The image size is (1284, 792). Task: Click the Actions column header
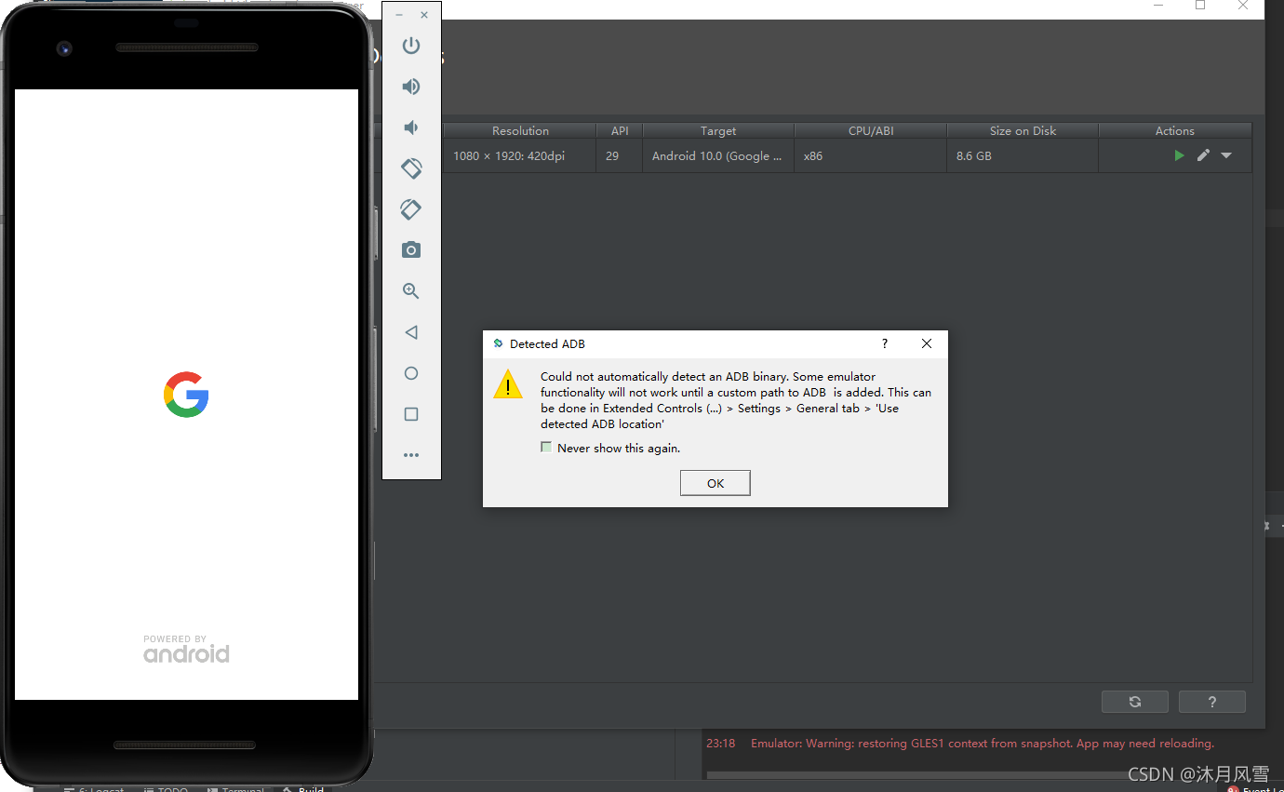pos(1175,131)
